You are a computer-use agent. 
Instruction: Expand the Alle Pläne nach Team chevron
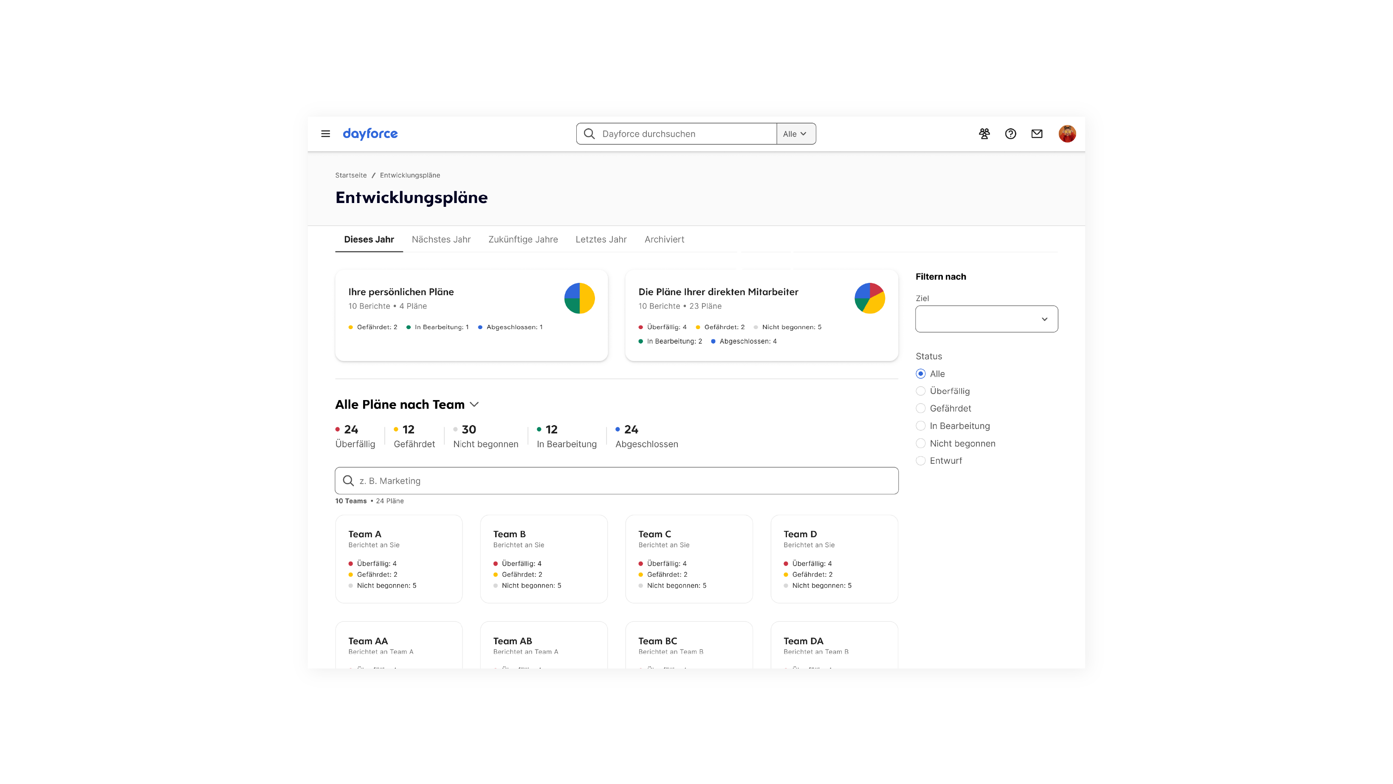click(474, 404)
